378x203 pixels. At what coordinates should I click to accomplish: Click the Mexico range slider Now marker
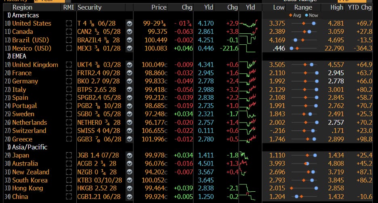point(292,48)
